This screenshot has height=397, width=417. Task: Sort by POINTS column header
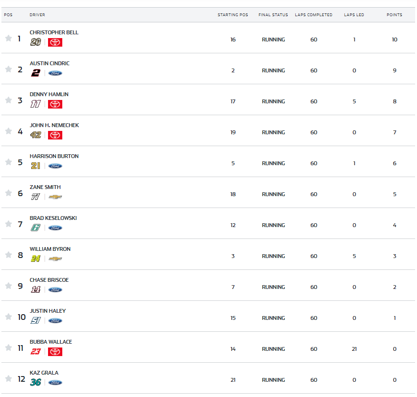click(x=394, y=15)
